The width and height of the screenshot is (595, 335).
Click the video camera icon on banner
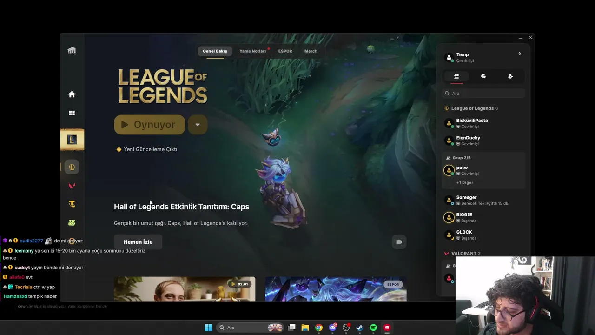tap(399, 242)
